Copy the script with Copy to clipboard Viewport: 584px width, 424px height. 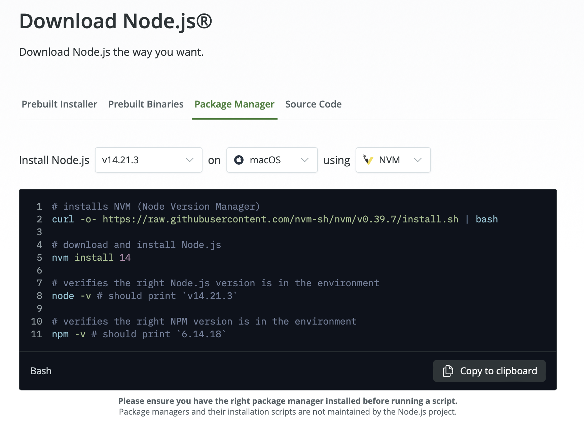click(x=489, y=371)
